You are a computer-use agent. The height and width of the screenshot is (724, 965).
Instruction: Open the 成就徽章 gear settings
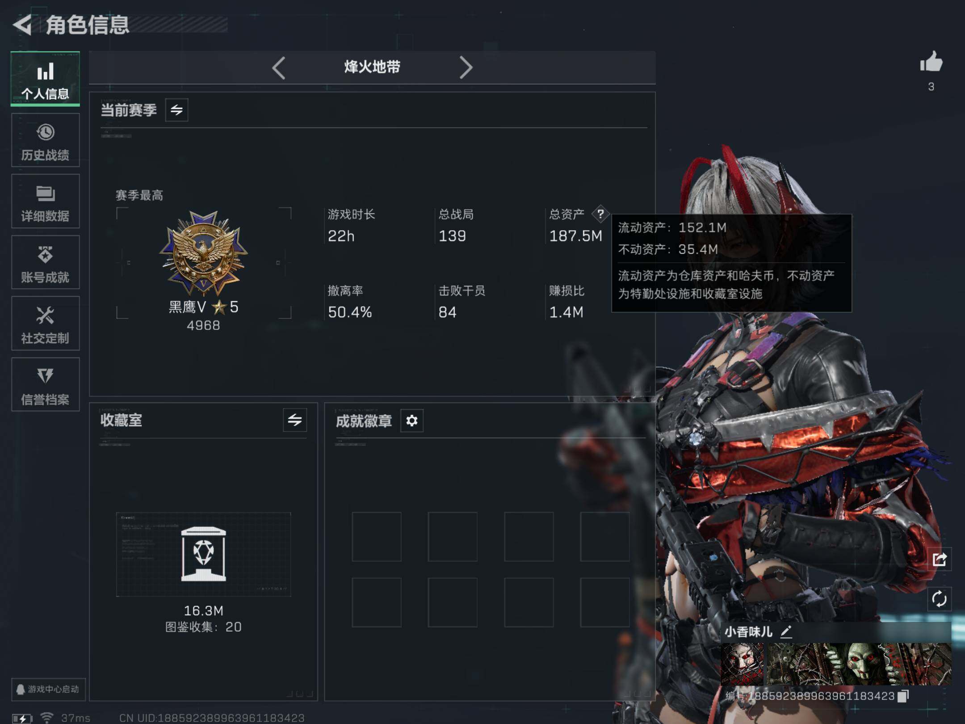[412, 421]
